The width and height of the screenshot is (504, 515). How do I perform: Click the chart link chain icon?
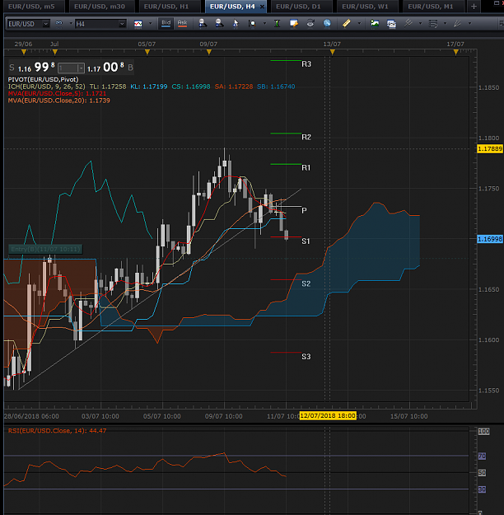pyautogui.click(x=59, y=23)
